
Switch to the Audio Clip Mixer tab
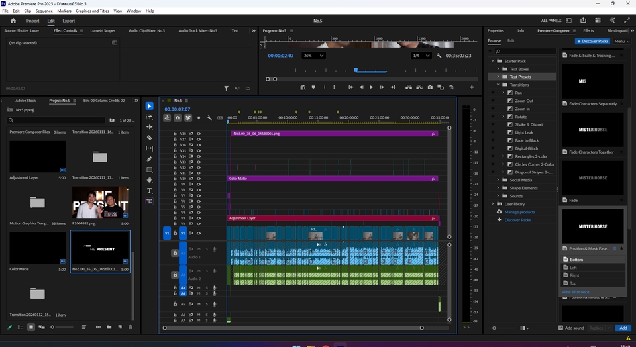tap(147, 31)
